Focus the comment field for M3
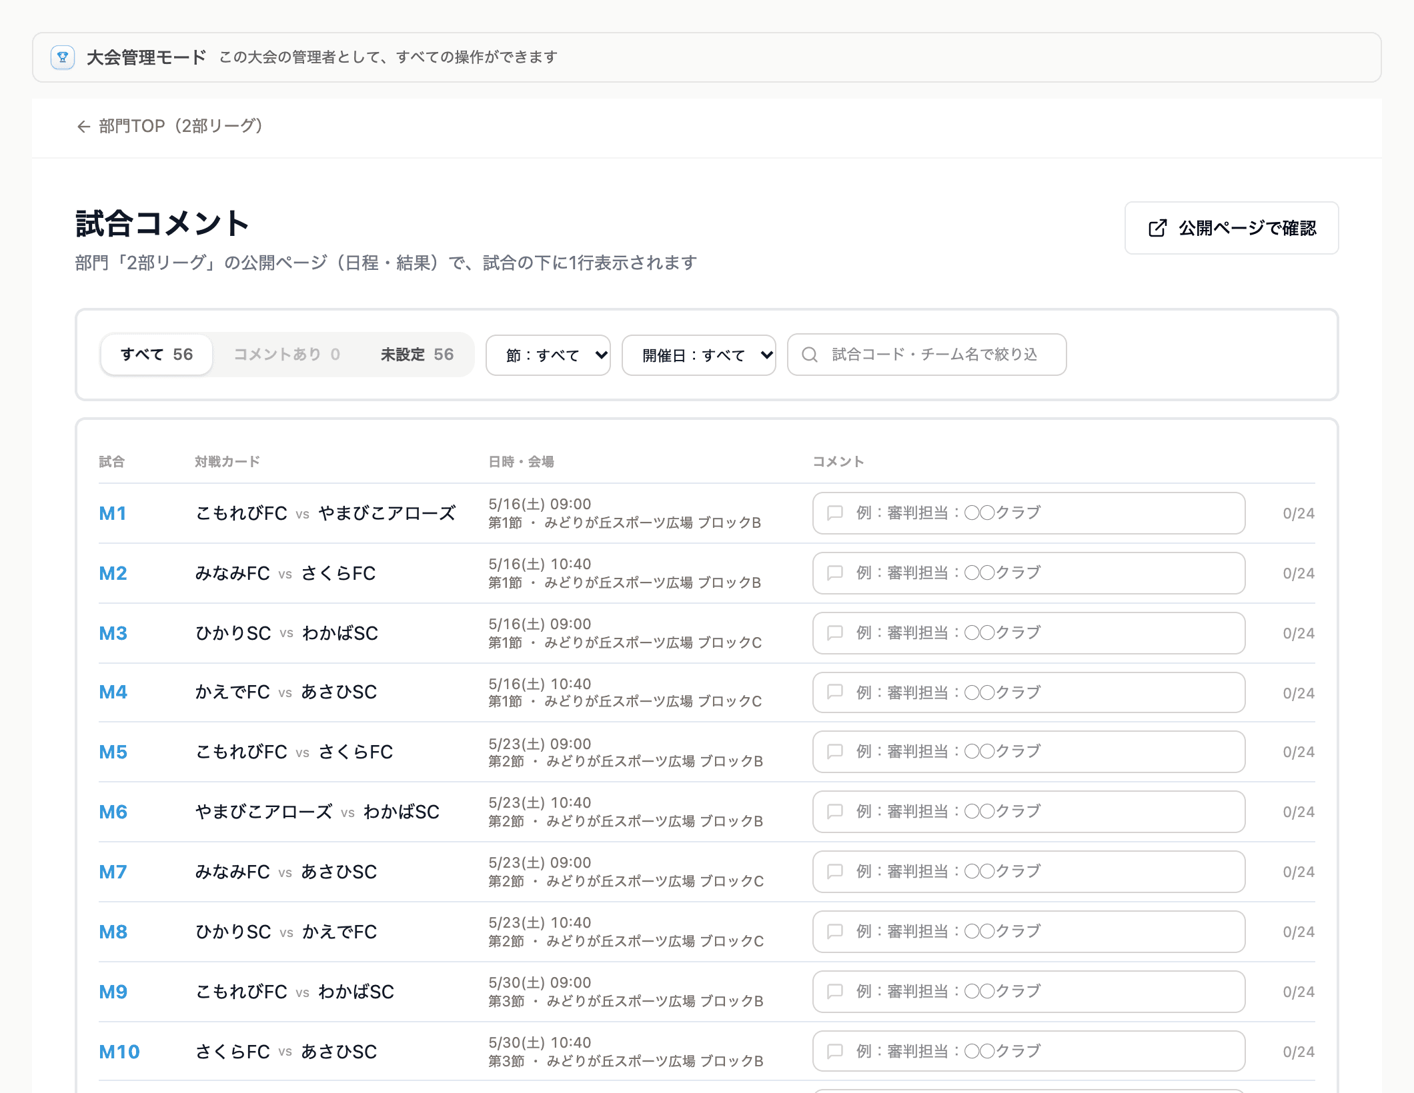The width and height of the screenshot is (1414, 1093). pyautogui.click(x=1028, y=633)
